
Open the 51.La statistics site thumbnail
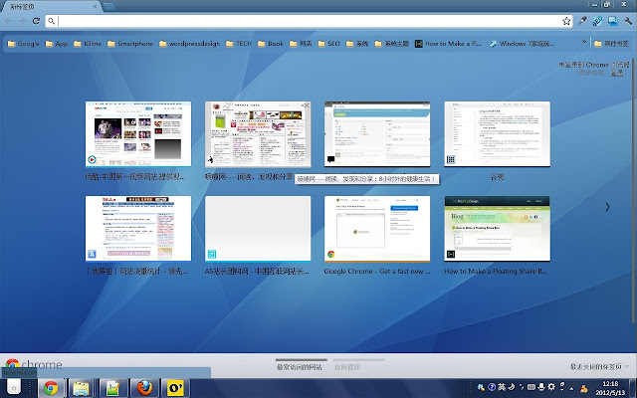click(x=138, y=228)
